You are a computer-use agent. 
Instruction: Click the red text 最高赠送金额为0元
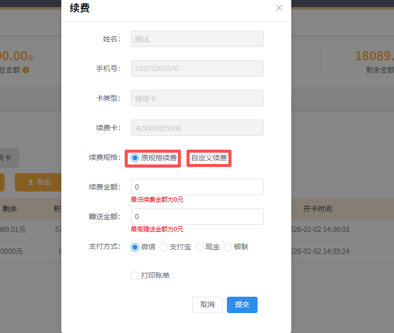[x=157, y=229]
